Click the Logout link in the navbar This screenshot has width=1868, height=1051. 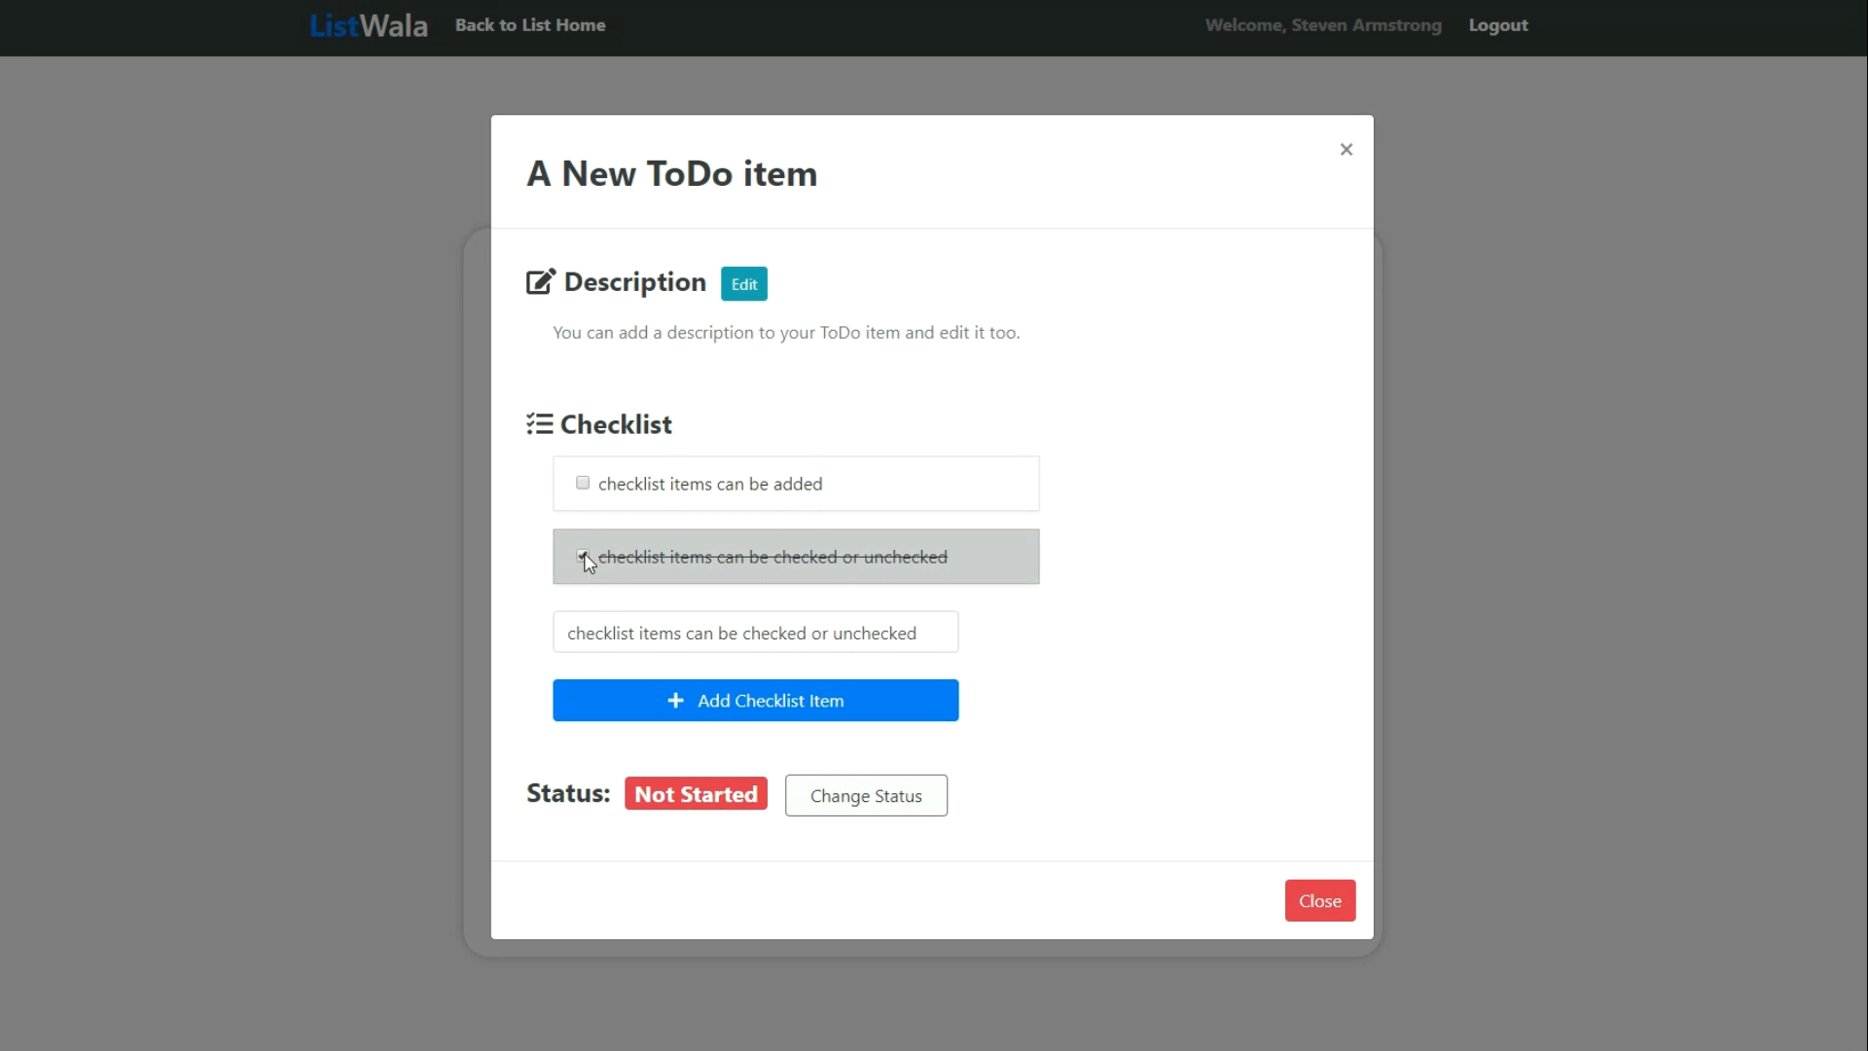click(x=1497, y=25)
